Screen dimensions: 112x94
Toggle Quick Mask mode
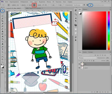point(2,70)
